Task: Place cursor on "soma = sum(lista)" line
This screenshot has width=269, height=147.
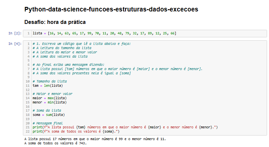Action: coord(48,115)
